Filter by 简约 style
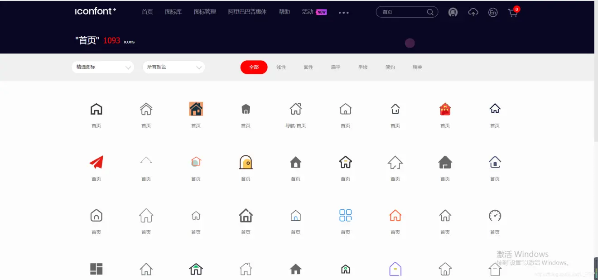Image resolution: width=598 pixels, height=280 pixels. pyautogui.click(x=390, y=67)
